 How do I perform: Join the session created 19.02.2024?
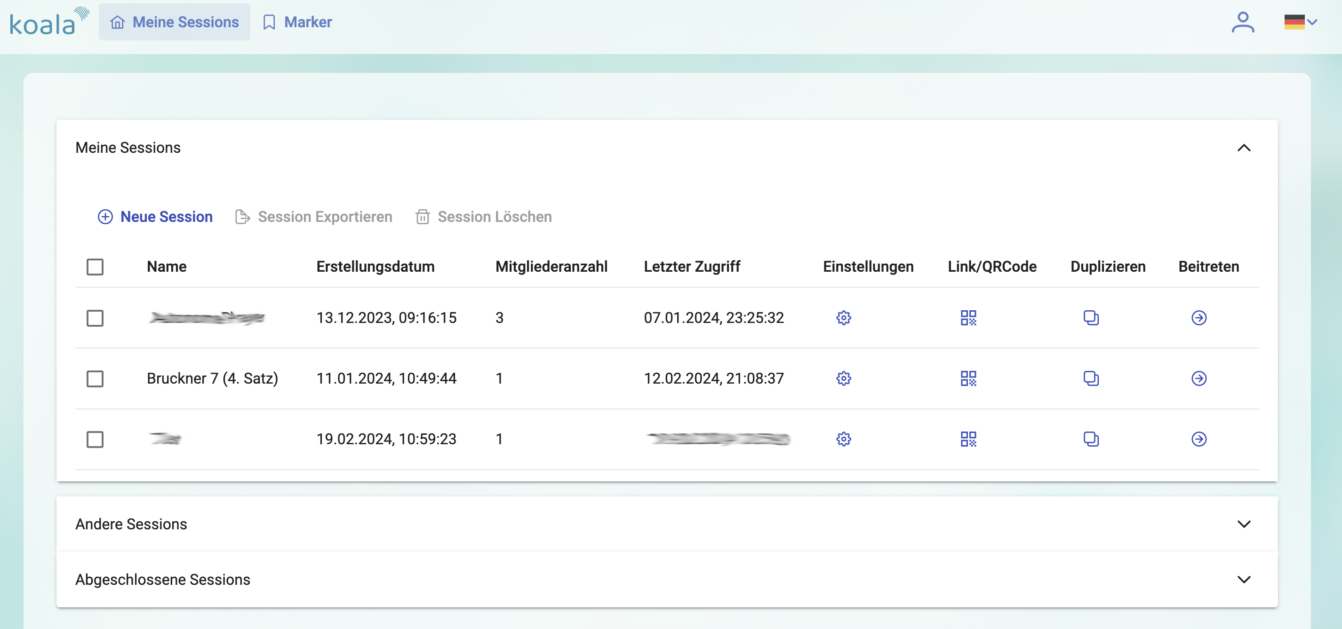[x=1199, y=439]
